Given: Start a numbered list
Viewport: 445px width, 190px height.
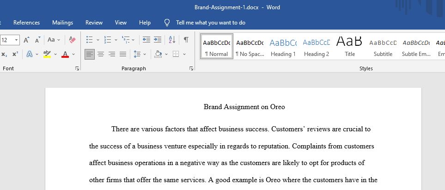Looking at the screenshot, I should 108,40.
